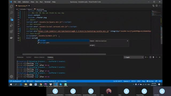Close the layout.pug editor tab
The height and width of the screenshot is (96, 171).
29,6
